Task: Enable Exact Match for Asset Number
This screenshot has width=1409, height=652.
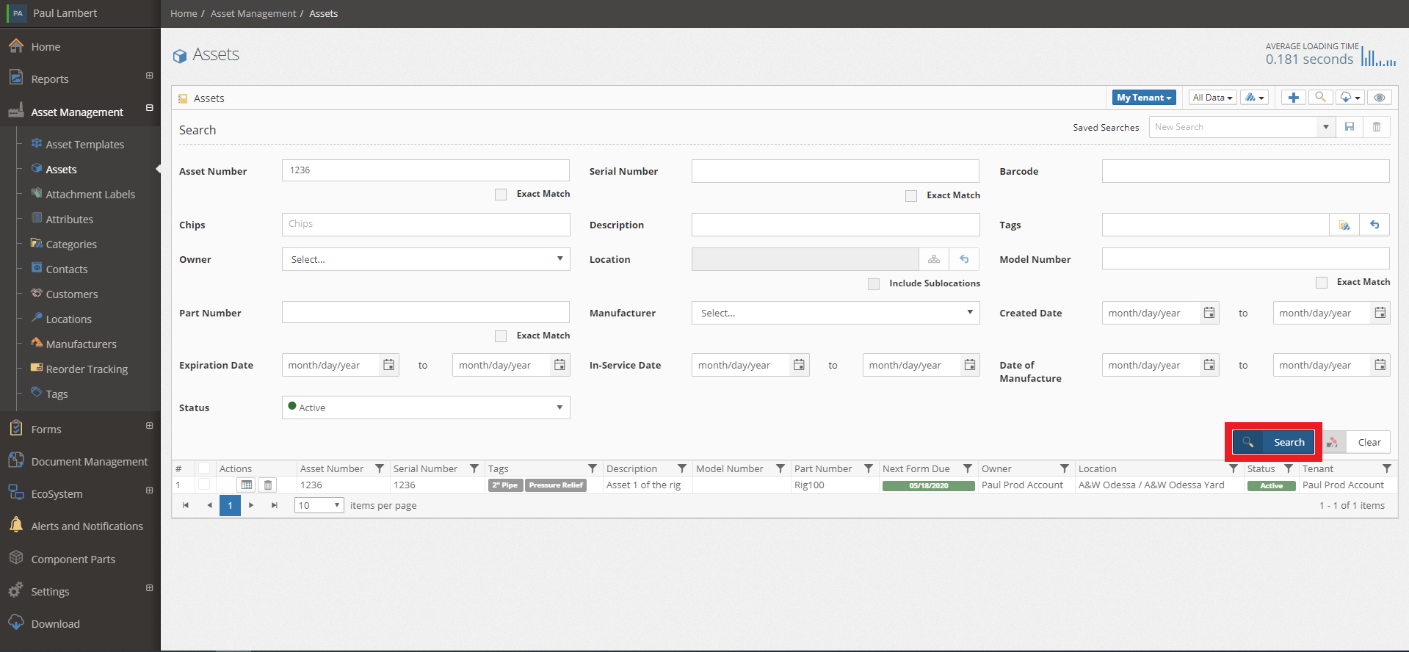Action: coord(501,195)
